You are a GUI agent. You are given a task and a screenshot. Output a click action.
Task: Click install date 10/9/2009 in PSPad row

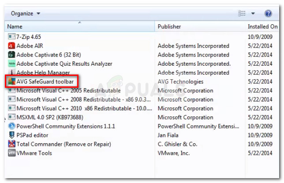(260, 135)
